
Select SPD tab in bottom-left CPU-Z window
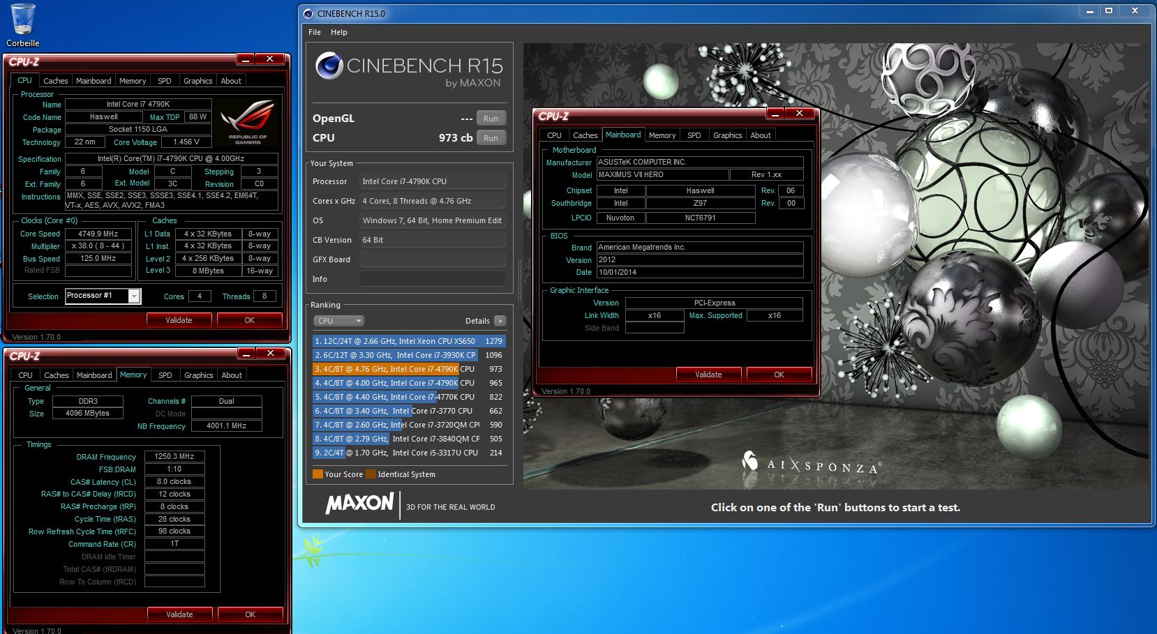(x=165, y=375)
